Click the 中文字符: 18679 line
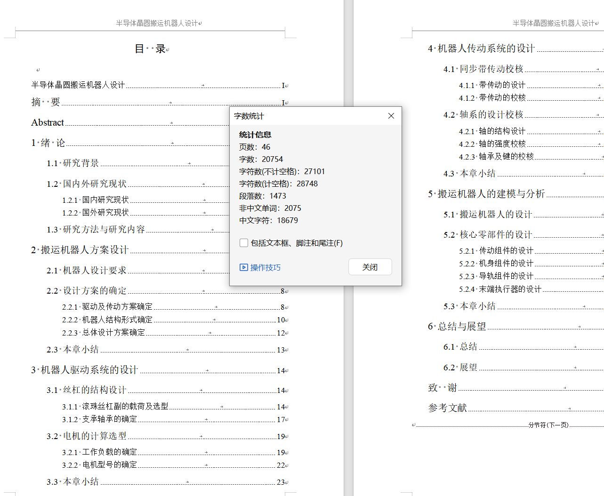The image size is (604, 496). [x=268, y=220]
